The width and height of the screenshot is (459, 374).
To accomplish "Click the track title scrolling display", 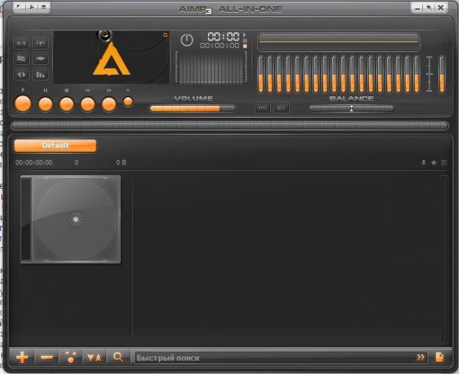I will point(339,42).
